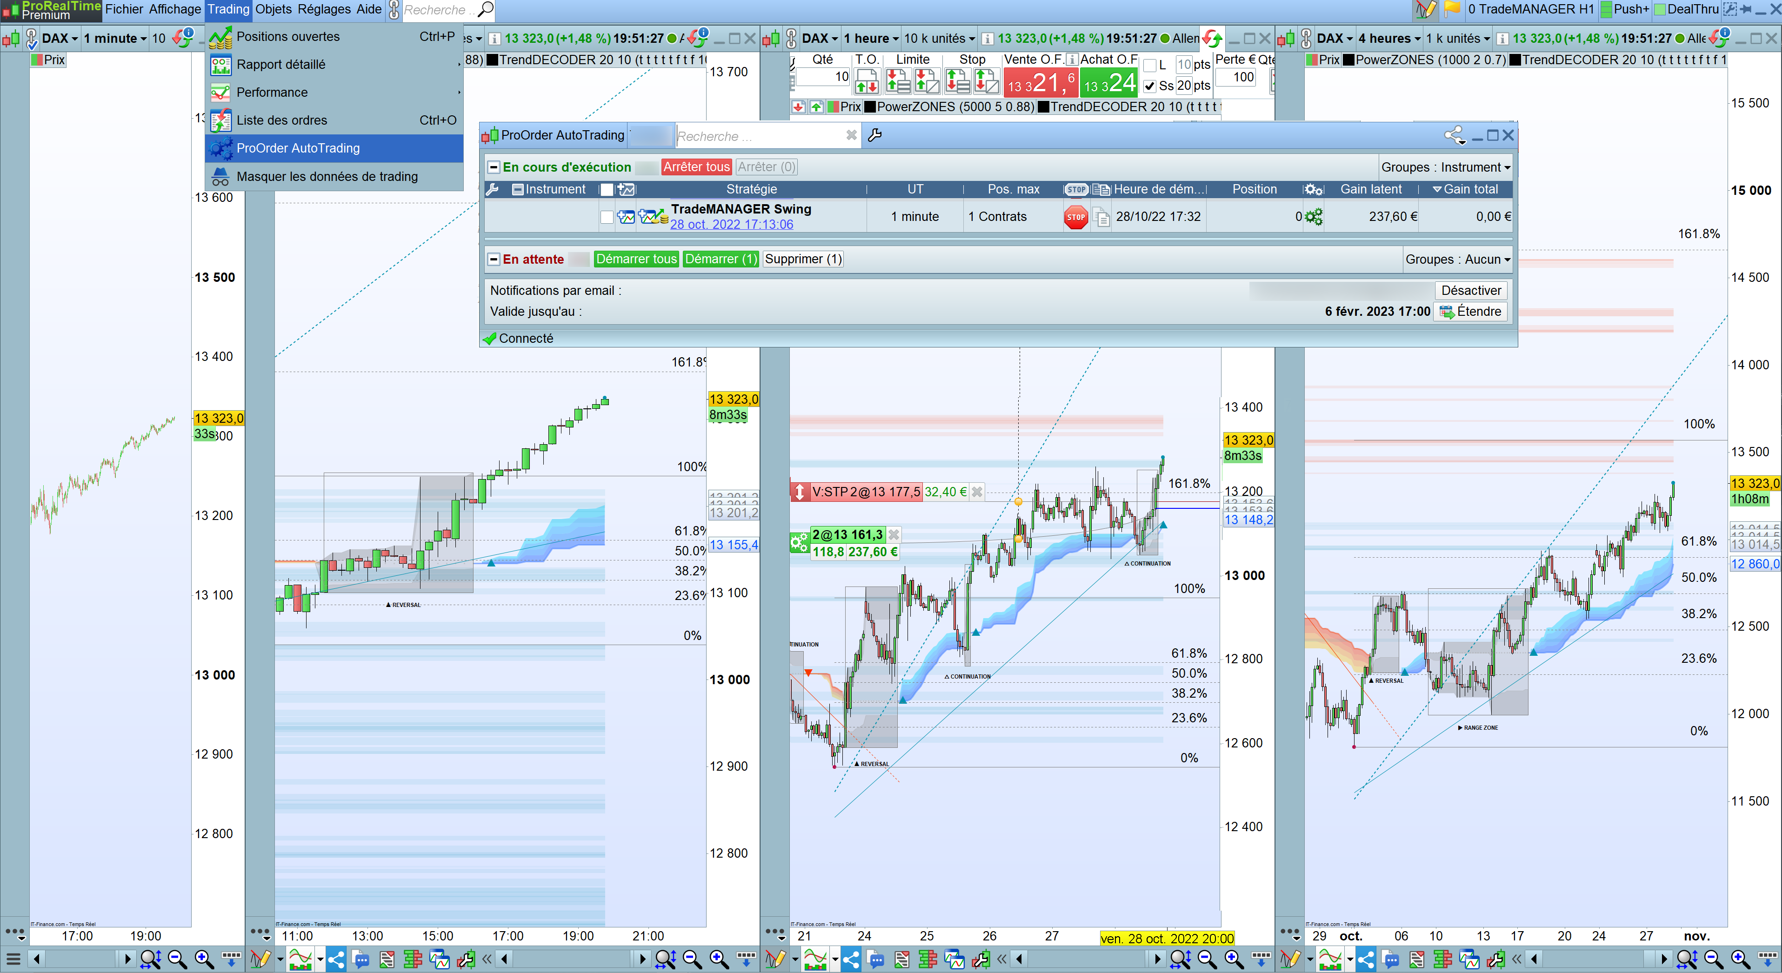Click the Qté quantity input field

[x=822, y=77]
